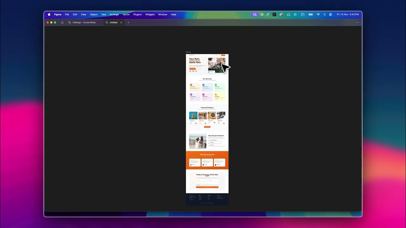Click the dog photo beside Why Choose PawCare
This screenshot has height=228, width=406.
pos(198,141)
